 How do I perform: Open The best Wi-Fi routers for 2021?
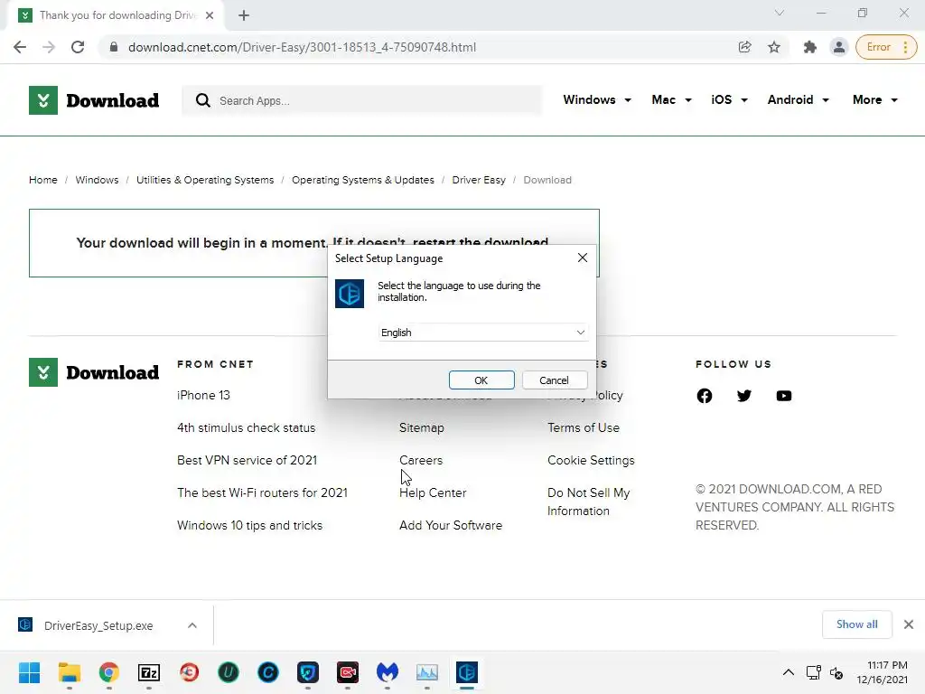coord(262,492)
